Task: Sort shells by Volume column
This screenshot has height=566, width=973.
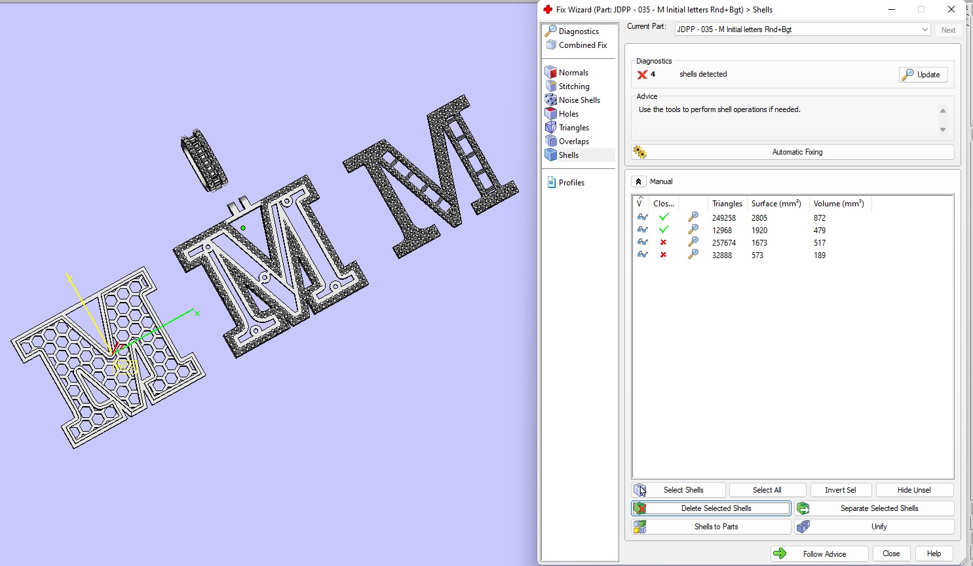Action: point(839,204)
